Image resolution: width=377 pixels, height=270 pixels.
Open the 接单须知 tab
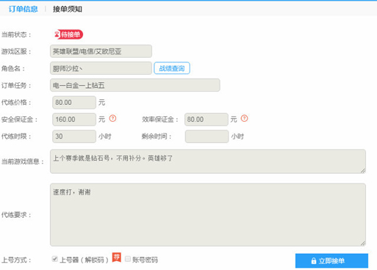click(67, 9)
